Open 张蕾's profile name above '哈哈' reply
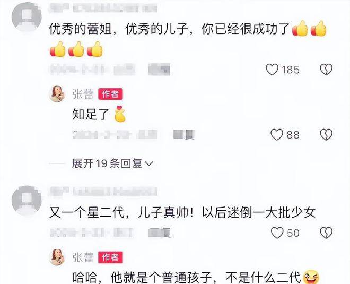The image size is (350, 284). click(83, 257)
